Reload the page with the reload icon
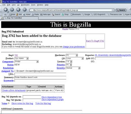 (18, 10)
